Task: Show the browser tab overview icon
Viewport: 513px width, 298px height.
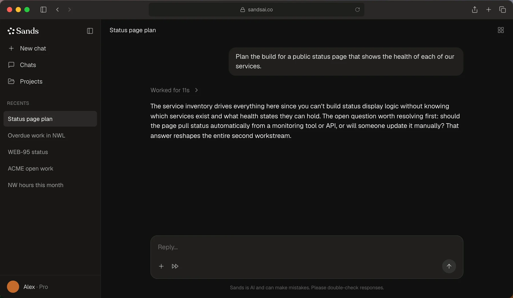Action: tap(502, 10)
